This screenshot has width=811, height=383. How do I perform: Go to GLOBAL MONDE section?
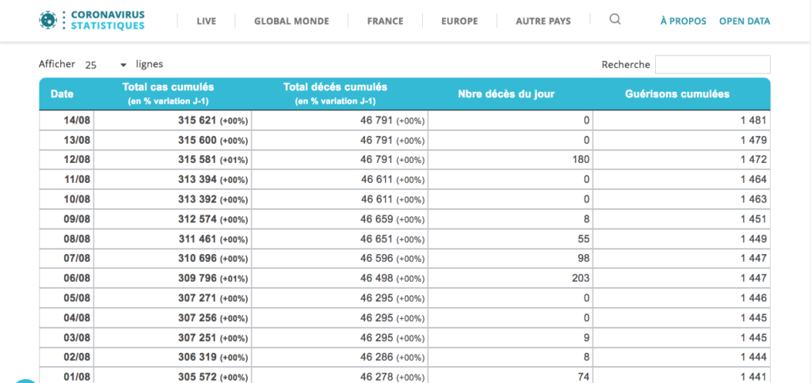pos(291,21)
